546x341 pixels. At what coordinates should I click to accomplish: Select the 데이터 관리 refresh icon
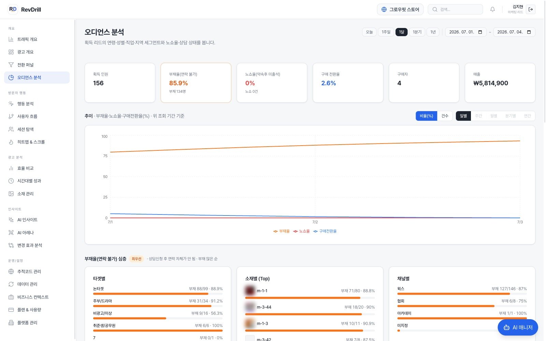pyautogui.click(x=11, y=284)
